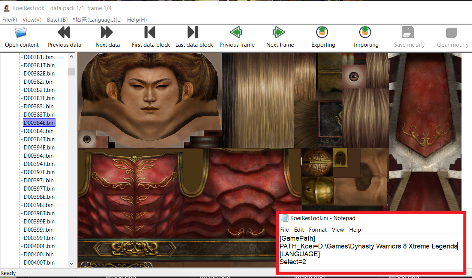Select D00394E.bin in the file list
The height and width of the screenshot is (278, 472).
39,147
